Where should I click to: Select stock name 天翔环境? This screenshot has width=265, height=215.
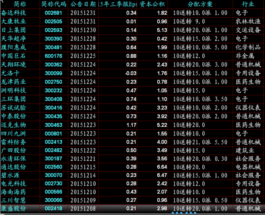click(13, 64)
